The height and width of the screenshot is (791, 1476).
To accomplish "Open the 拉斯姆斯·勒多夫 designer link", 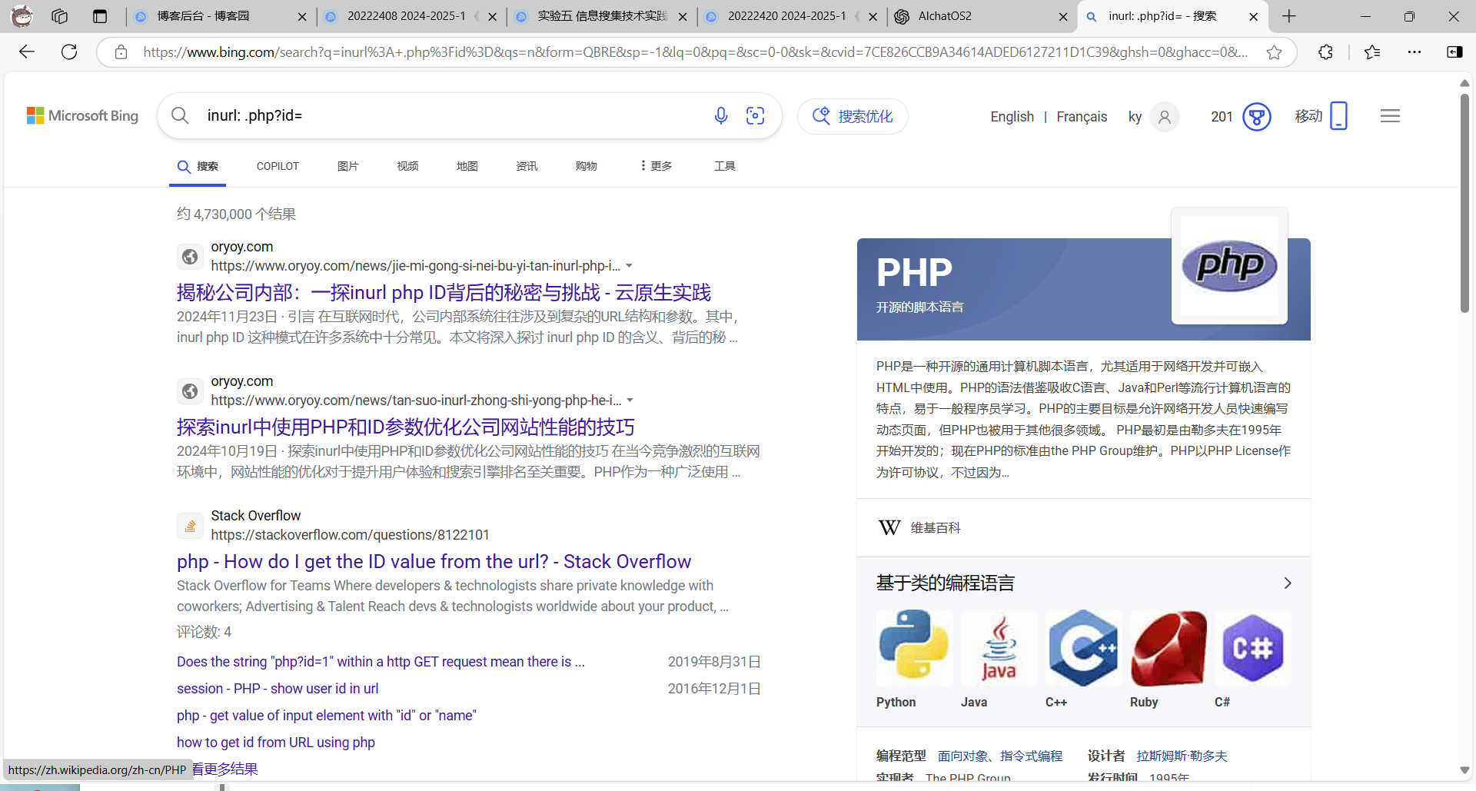I will pyautogui.click(x=1182, y=756).
